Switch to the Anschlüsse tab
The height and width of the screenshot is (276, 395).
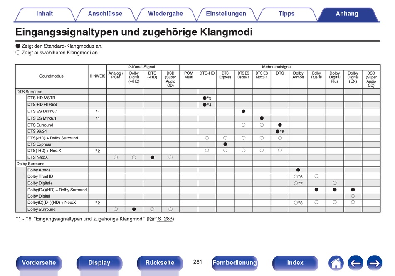(x=105, y=14)
